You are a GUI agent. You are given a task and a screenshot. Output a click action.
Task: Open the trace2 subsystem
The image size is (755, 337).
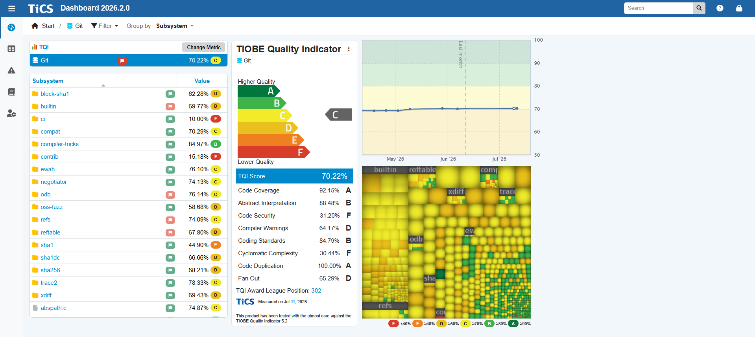point(49,283)
